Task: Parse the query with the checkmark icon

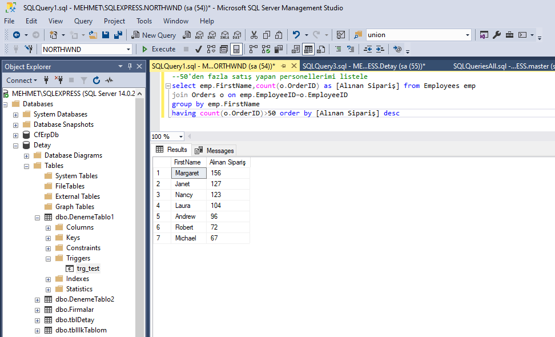Action: [x=198, y=49]
